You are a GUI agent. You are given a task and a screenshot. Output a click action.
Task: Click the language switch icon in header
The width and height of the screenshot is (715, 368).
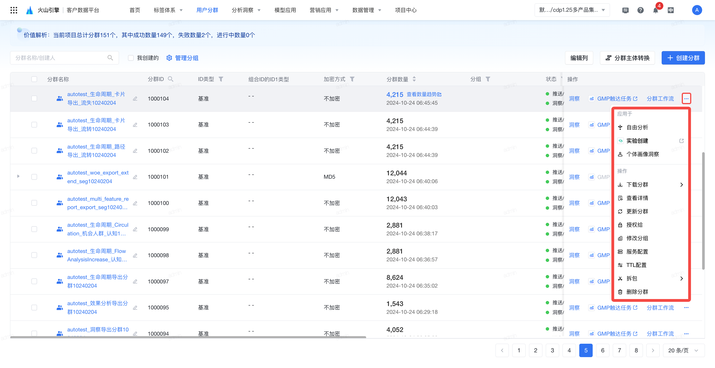(x=671, y=10)
